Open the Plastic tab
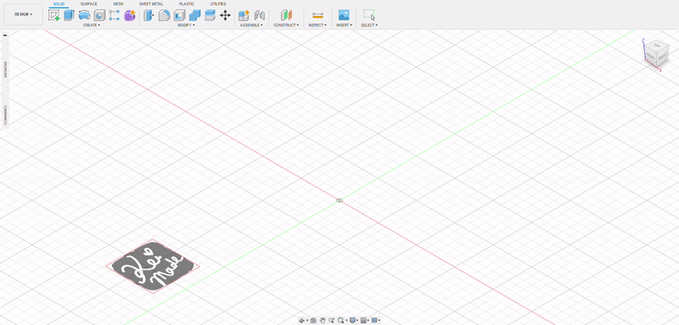 (187, 4)
